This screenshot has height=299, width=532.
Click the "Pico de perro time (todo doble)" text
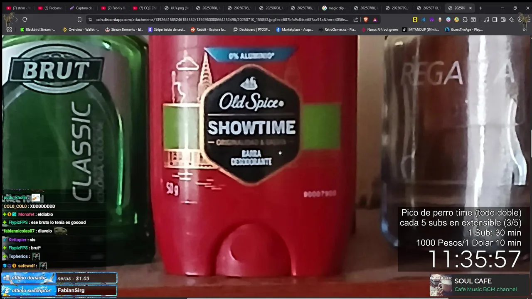pos(461,213)
